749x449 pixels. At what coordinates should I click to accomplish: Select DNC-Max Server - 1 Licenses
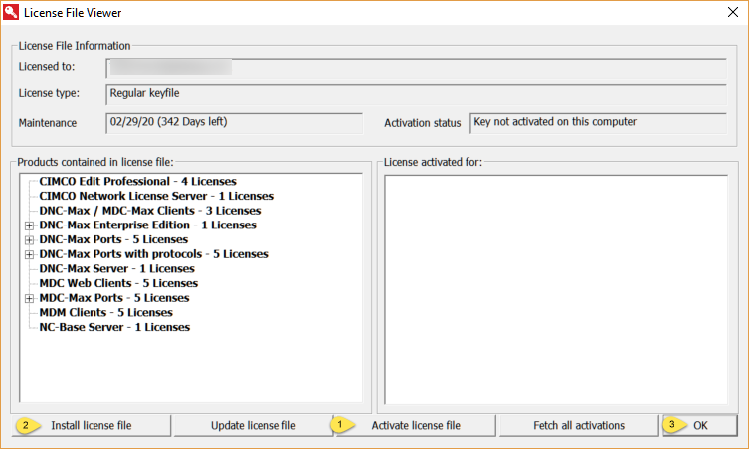point(117,268)
